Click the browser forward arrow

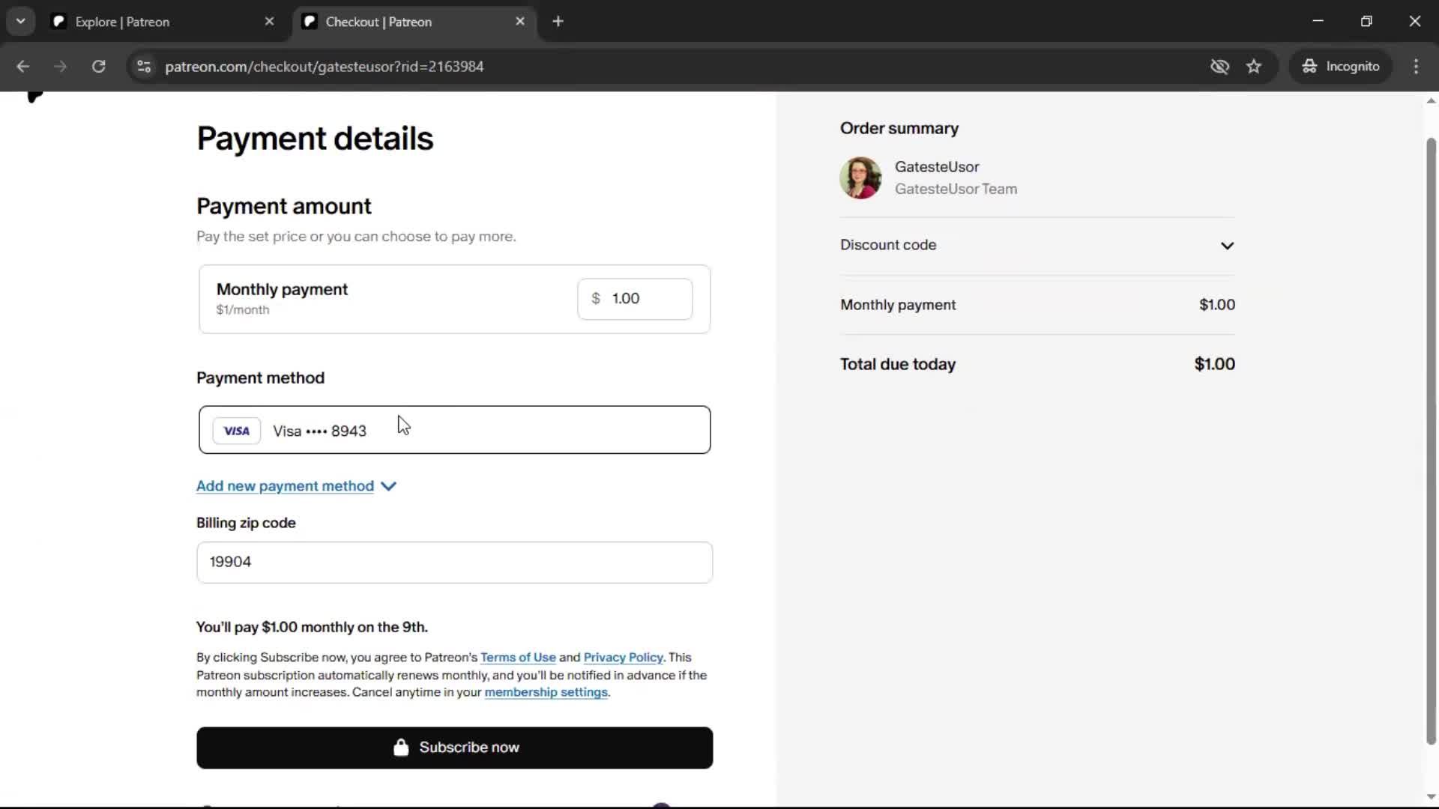point(61,67)
